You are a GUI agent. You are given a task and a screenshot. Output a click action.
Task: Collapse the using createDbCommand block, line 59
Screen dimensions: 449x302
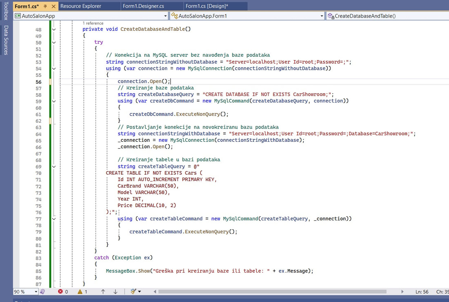click(54, 101)
